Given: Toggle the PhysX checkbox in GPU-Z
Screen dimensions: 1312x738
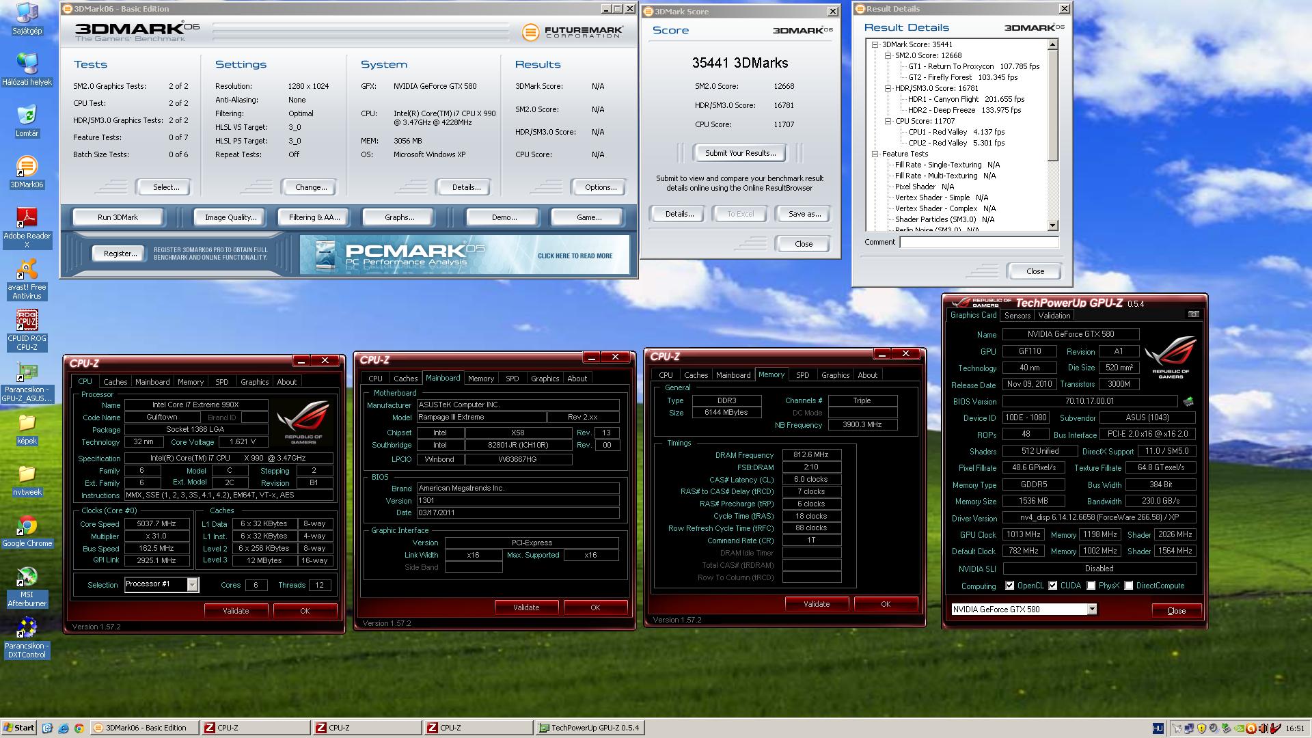Looking at the screenshot, I should click(x=1091, y=586).
